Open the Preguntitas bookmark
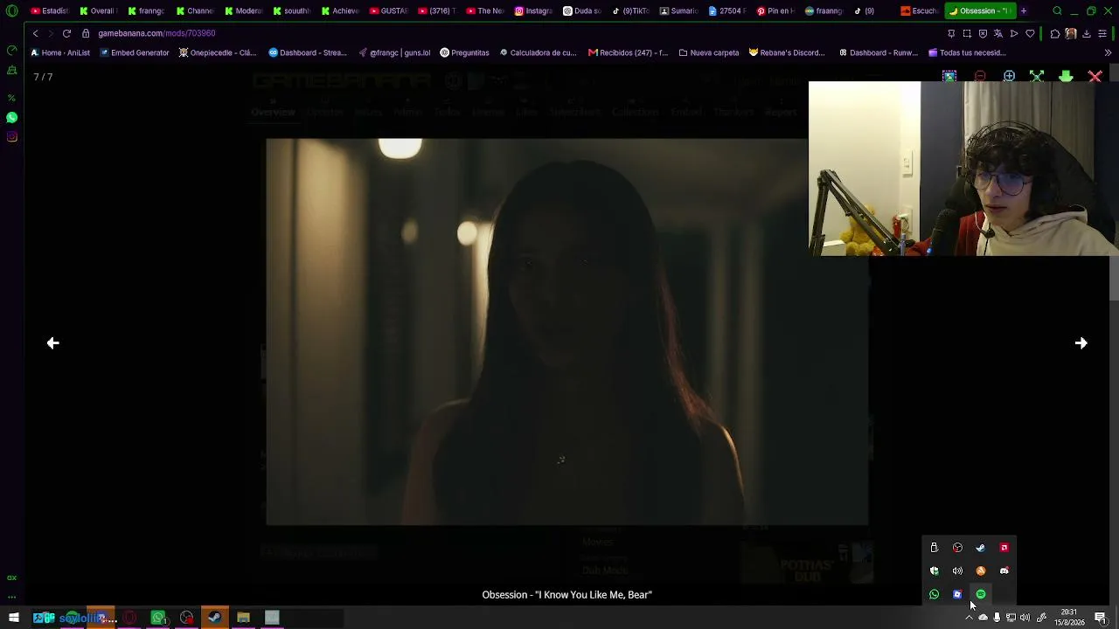This screenshot has width=1119, height=629. point(464,52)
